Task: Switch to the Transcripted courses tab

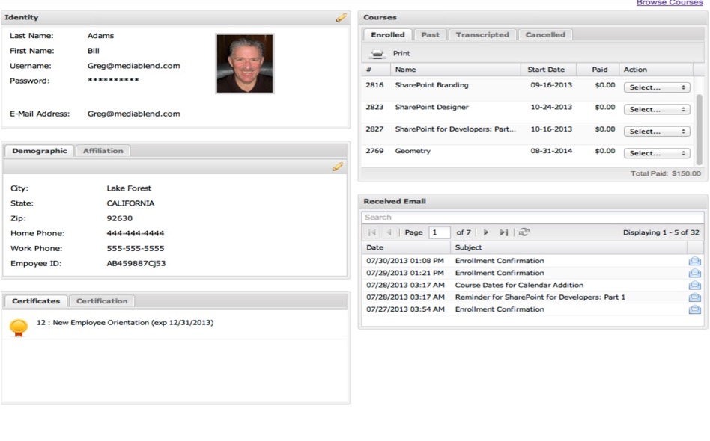Action: (482, 35)
